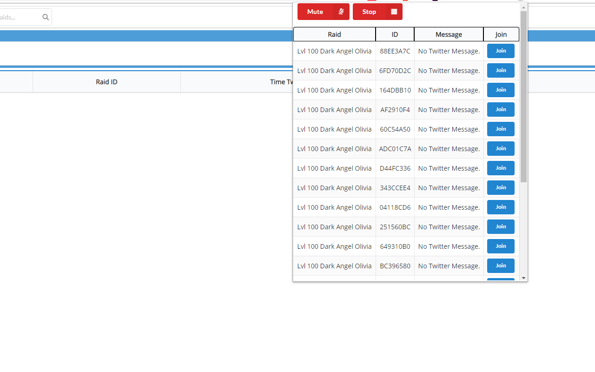This screenshot has height=372, width=595.
Task: Click the muted microphone icon
Action: [341, 12]
